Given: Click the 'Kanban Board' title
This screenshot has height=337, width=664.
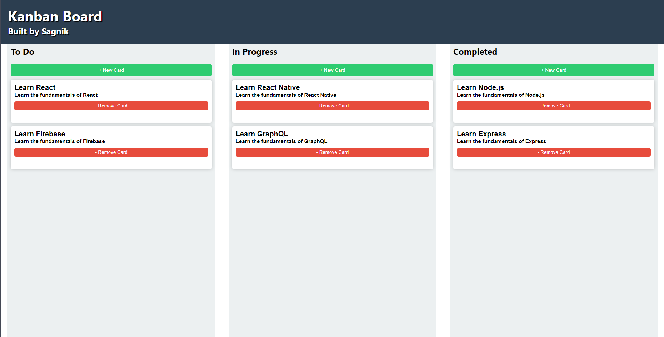Looking at the screenshot, I should pyautogui.click(x=55, y=16).
